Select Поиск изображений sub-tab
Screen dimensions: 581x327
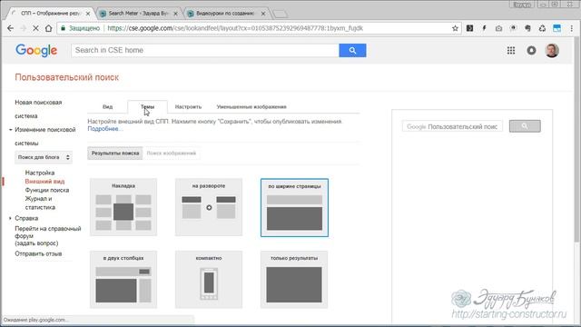click(172, 154)
